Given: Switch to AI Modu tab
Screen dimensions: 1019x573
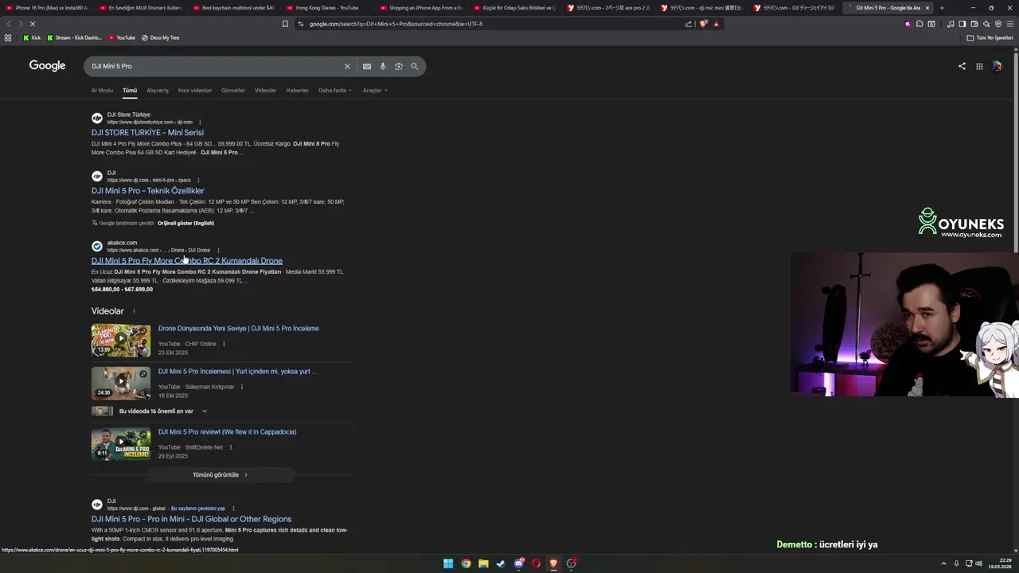Looking at the screenshot, I should tap(102, 90).
